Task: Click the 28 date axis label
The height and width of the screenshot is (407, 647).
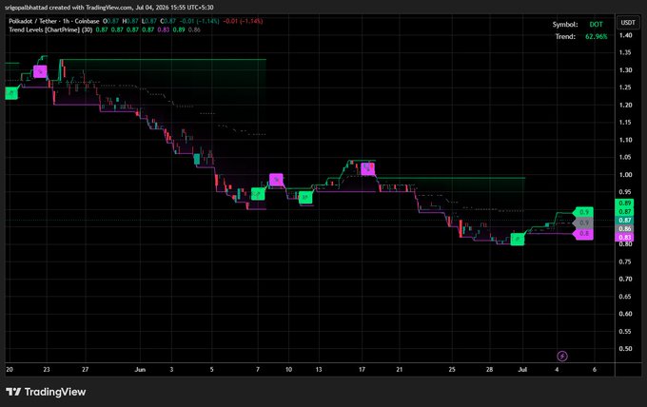Action: (489, 370)
